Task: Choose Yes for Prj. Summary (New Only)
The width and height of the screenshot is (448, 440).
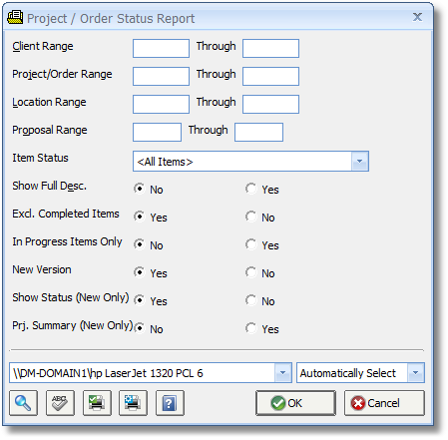Action: tap(251, 328)
